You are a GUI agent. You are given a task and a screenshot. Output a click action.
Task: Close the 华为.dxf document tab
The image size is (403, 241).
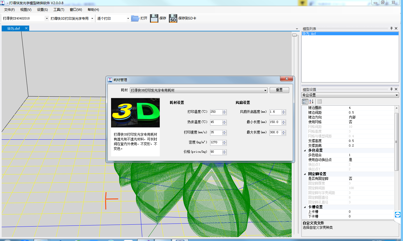26,28
